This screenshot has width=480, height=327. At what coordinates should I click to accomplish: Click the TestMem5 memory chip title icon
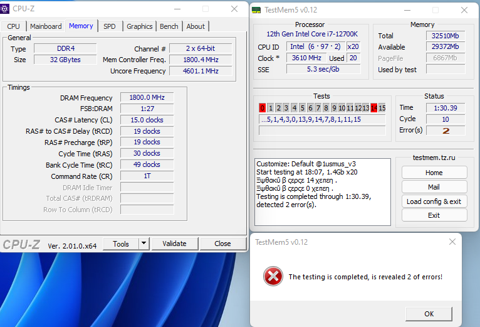tap(256, 10)
